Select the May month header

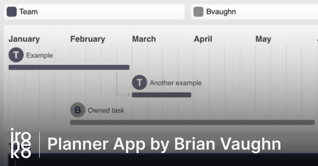(263, 39)
